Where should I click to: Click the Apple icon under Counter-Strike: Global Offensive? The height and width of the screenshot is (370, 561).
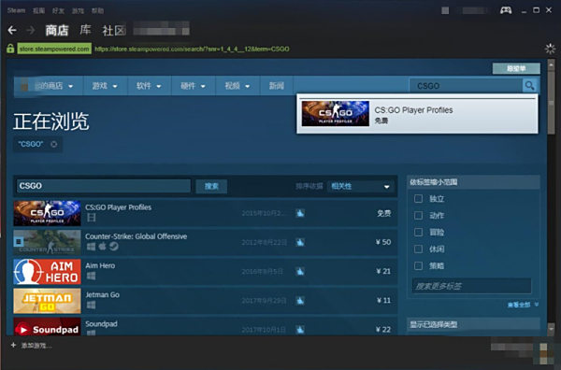click(102, 247)
